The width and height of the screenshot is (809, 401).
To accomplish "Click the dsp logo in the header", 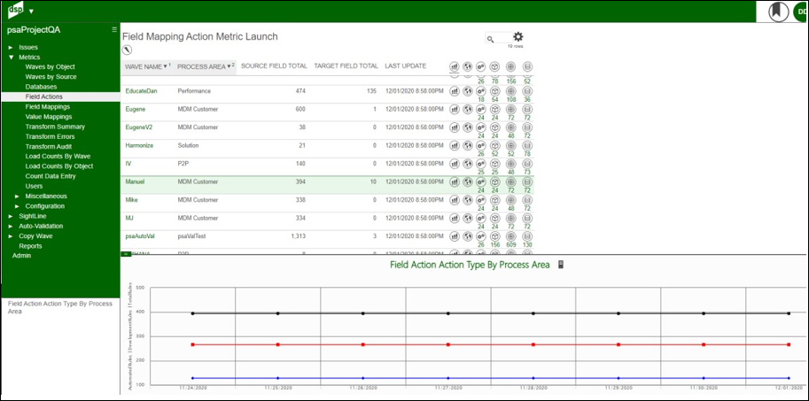I will [15, 10].
